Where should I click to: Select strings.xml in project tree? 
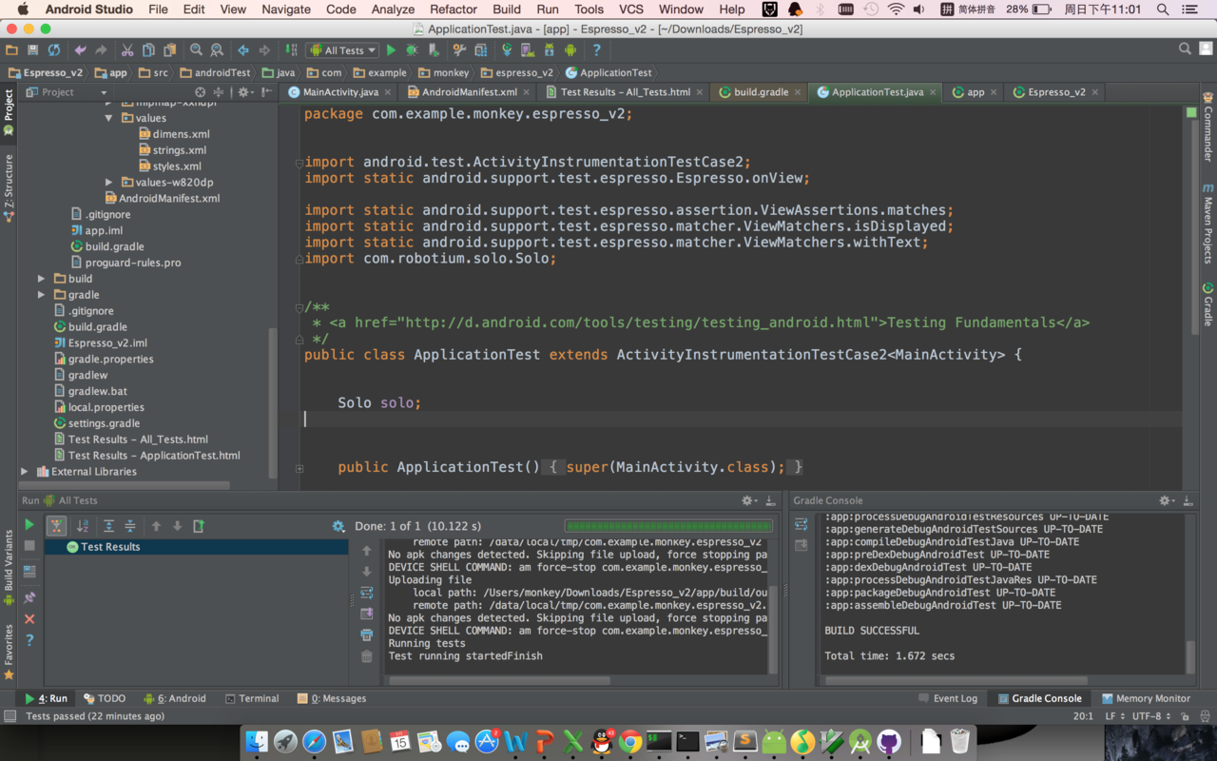pyautogui.click(x=171, y=150)
